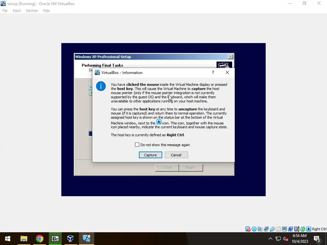Viewport: 327px width, 245px height.
Task: Click the keyboard capture arrow icon beside Right Ctrl
Action: point(309,229)
